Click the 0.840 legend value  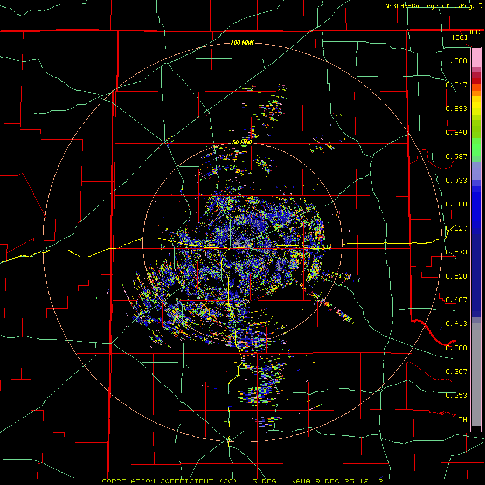456,133
